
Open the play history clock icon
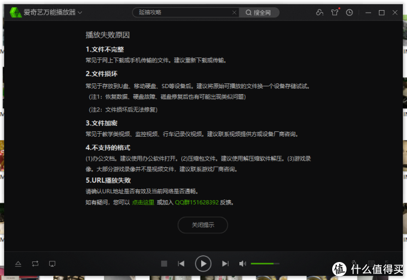tap(350, 12)
